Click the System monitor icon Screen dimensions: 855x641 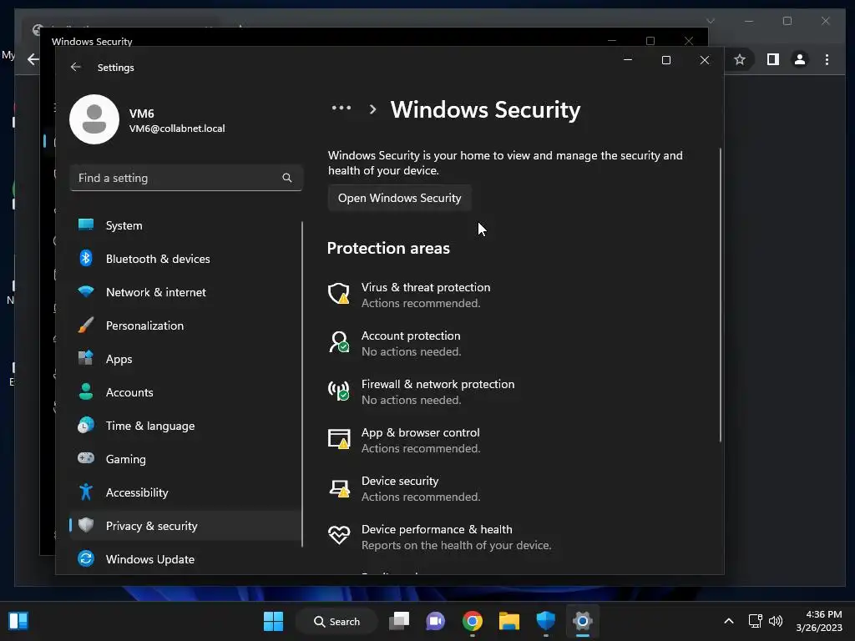(x=86, y=225)
